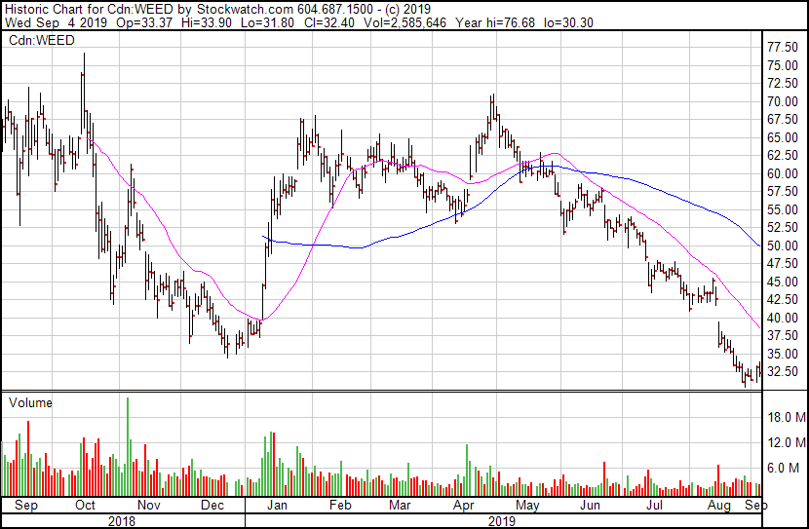This screenshot has height=529, width=809.
Task: Click the blue moving average line's right end
Action: (x=759, y=246)
